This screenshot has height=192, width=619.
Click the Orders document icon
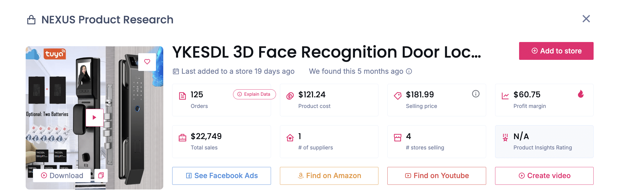[x=182, y=96]
